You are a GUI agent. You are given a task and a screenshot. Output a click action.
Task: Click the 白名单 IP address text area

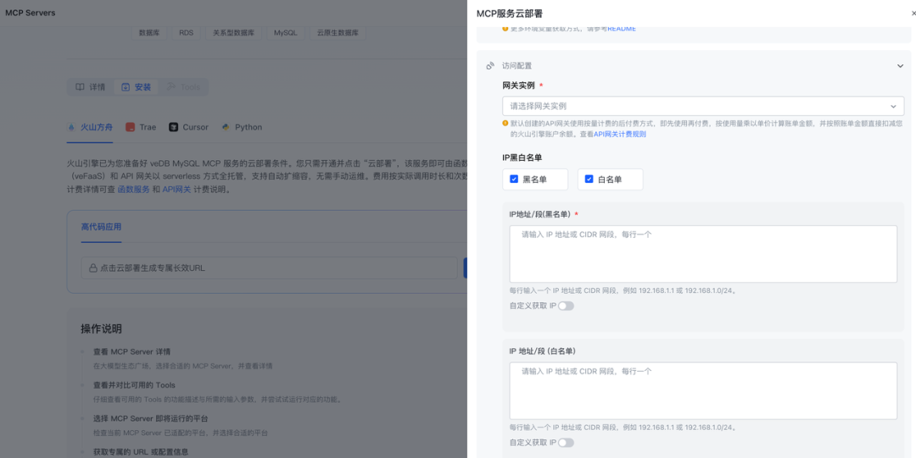pos(703,391)
